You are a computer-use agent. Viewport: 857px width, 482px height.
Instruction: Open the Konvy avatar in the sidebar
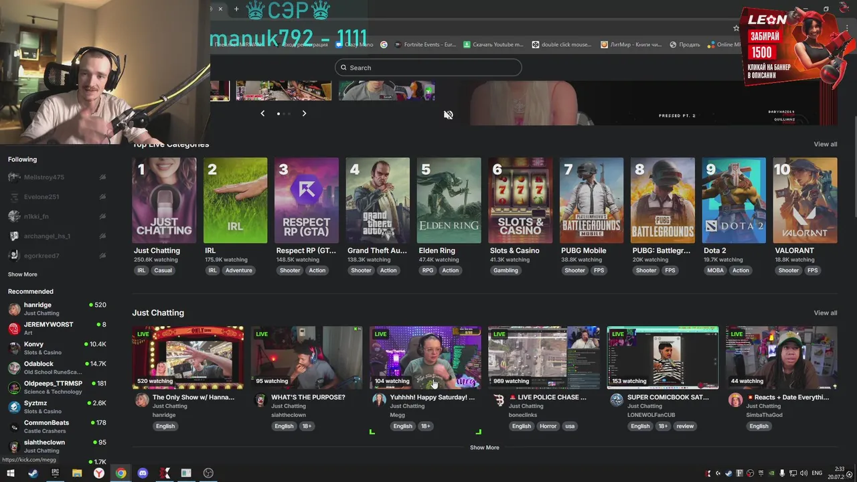14,348
